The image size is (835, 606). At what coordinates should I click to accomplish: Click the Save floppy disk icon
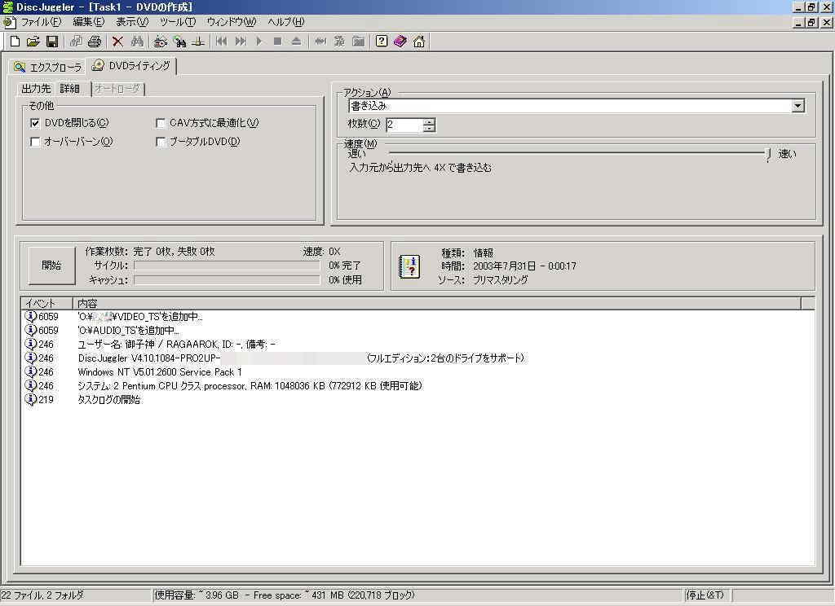click(51, 42)
